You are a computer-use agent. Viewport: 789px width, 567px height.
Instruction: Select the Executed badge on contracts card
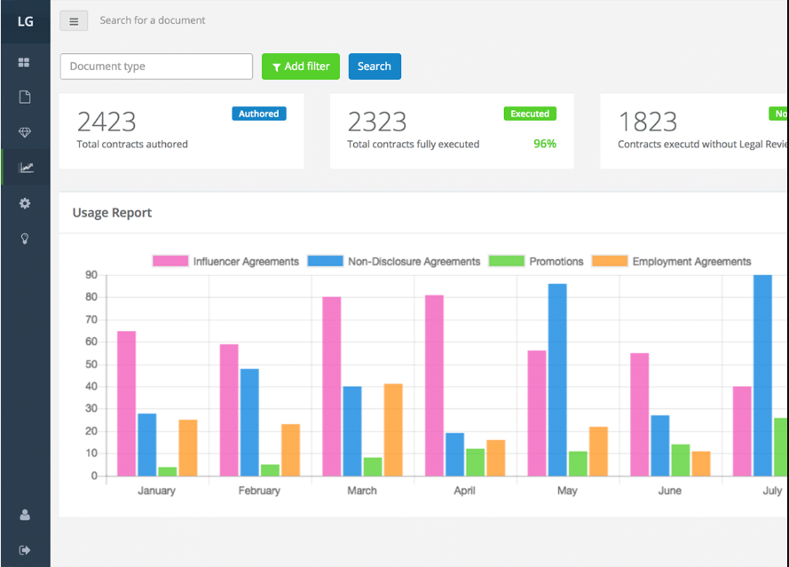coord(530,114)
